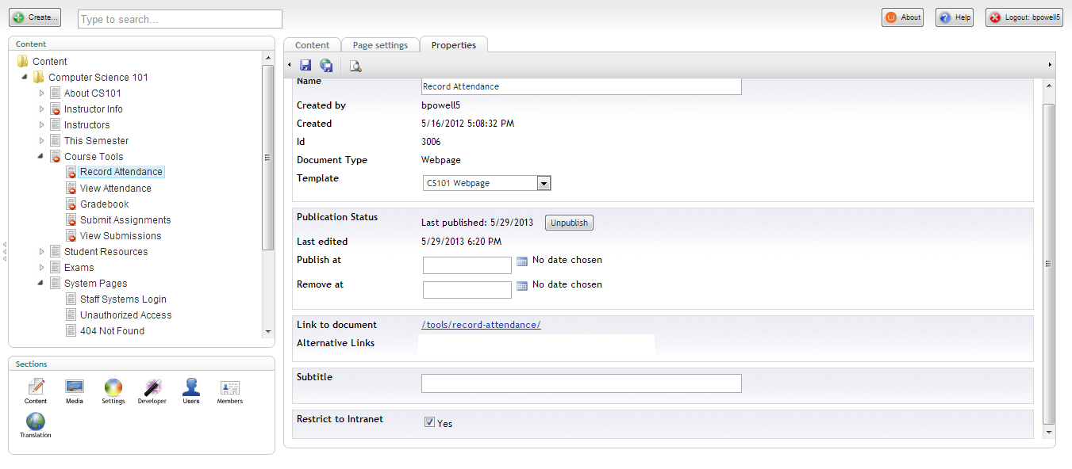Switch to the Content tab
Screen dimensions: 1072x469
coord(312,45)
